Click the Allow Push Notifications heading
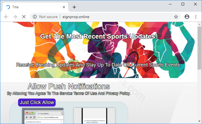This screenshot has height=124, width=202. point(69,86)
